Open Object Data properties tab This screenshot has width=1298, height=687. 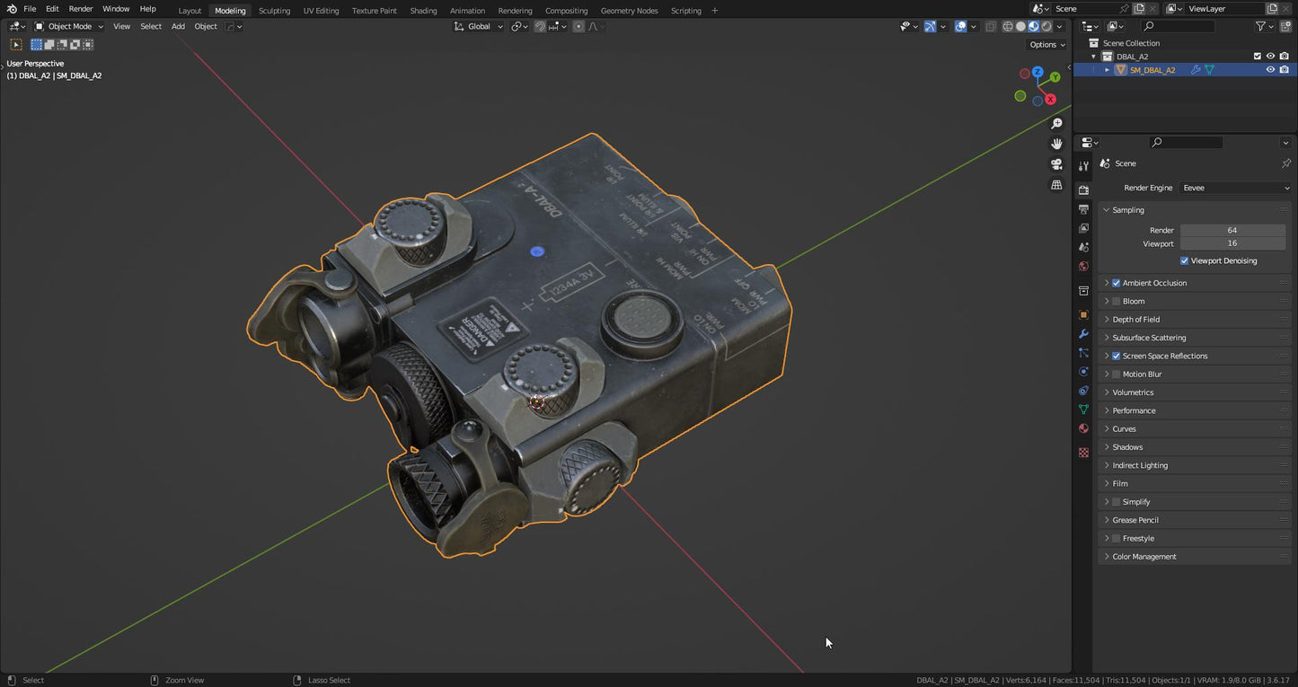(1083, 410)
